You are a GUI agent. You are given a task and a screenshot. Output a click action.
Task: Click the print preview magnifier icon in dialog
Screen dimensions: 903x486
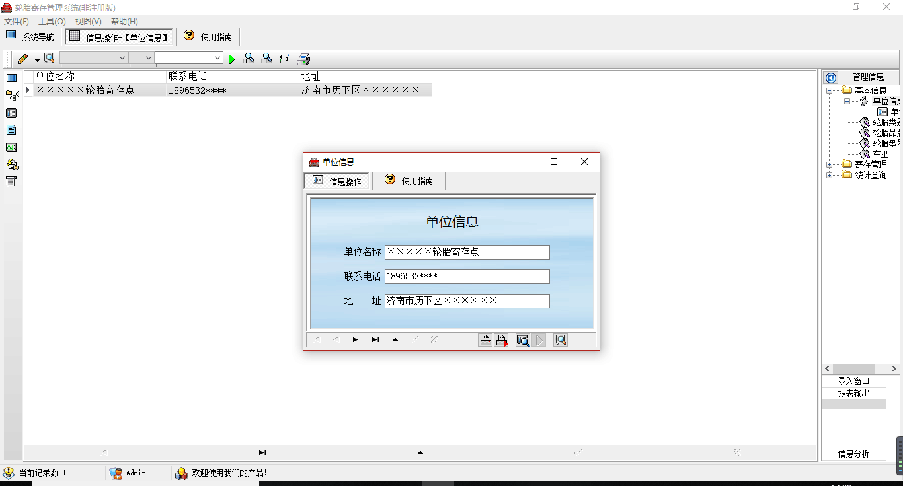523,340
